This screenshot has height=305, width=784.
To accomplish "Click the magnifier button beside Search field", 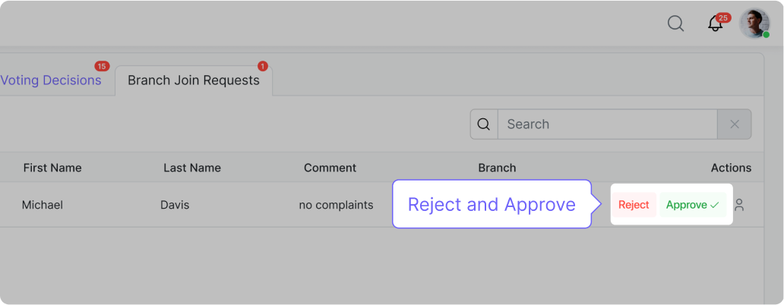I will click(484, 124).
